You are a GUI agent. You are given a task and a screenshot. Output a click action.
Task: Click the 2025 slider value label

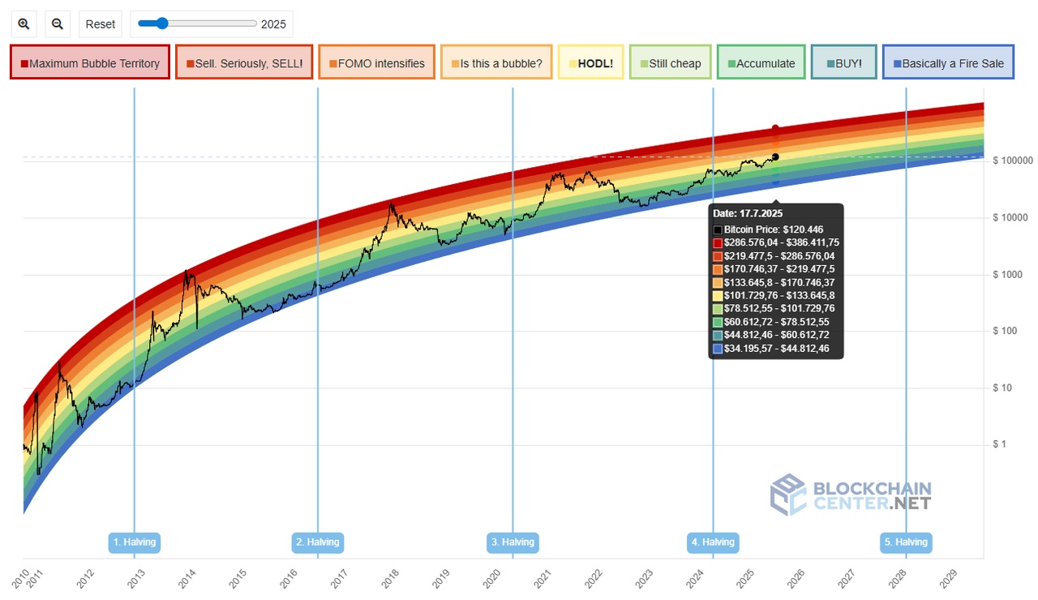(x=273, y=24)
